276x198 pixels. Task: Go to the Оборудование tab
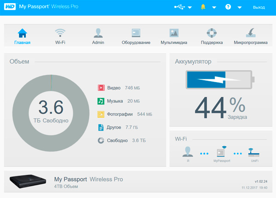(136, 36)
